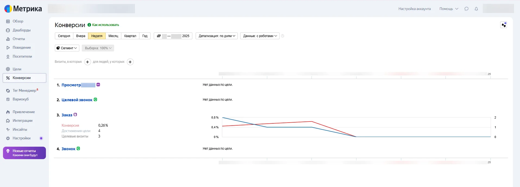Open the Обзор section icon
Screen dimensions: 520x187
[8, 21]
